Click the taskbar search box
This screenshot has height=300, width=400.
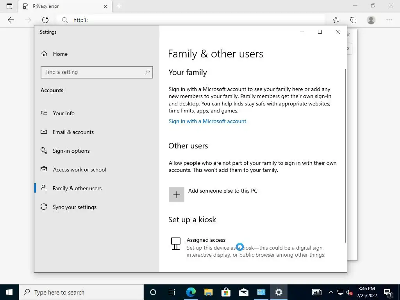click(x=81, y=292)
